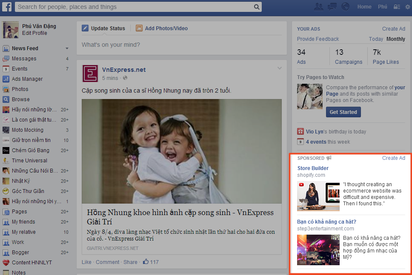The image size is (412, 275).
Task: Click the birthday gift icon beside Vio Lyn
Action: tap(300, 131)
